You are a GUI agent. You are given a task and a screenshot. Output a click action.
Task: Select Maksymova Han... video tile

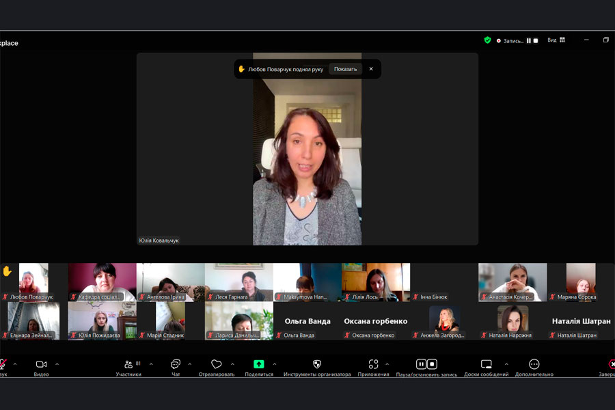[x=307, y=282]
